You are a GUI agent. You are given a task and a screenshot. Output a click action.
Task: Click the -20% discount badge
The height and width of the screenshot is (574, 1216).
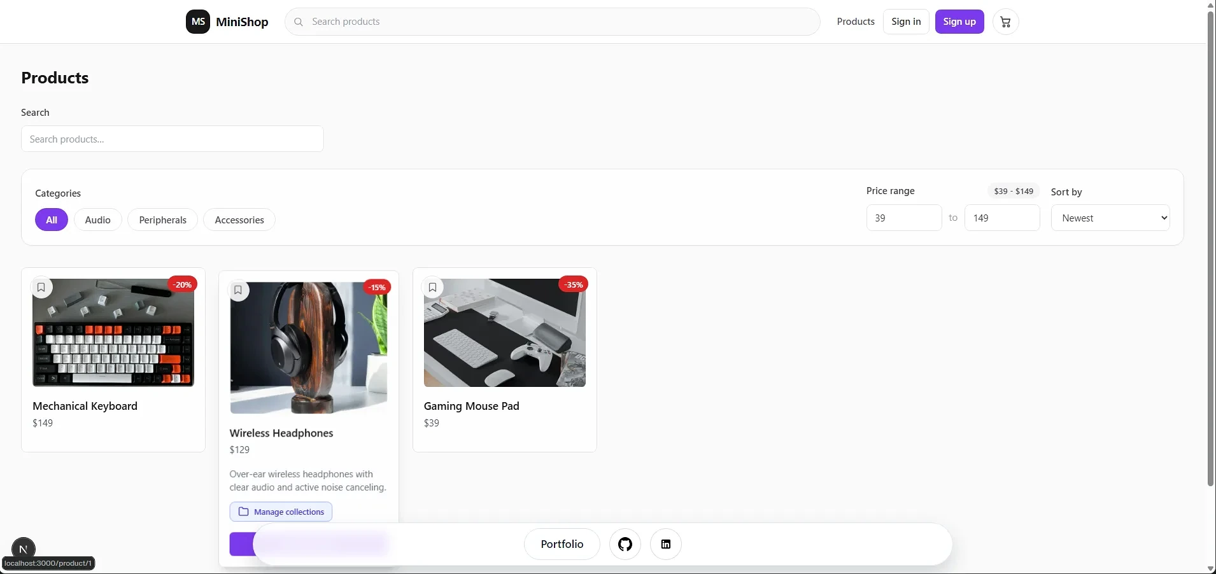tap(182, 284)
